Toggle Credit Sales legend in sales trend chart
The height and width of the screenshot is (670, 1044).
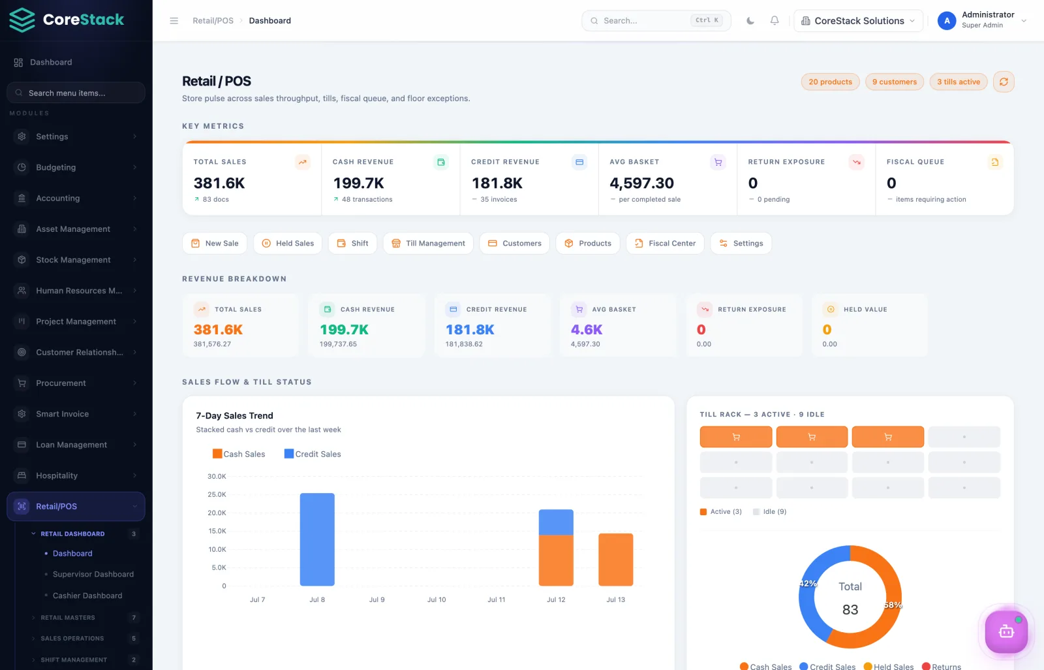tap(313, 454)
